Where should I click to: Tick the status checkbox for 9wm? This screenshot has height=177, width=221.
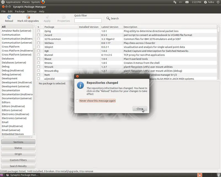(38, 75)
